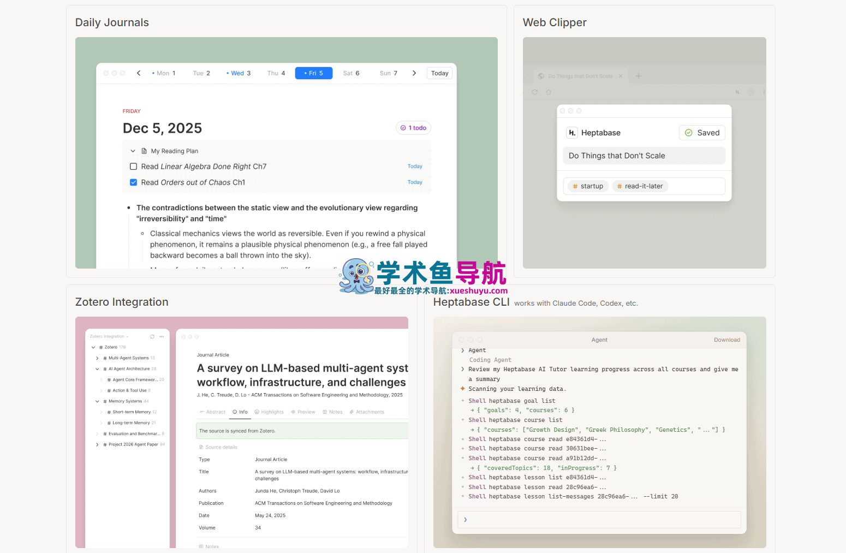The width and height of the screenshot is (846, 553).
Task: Switch to Wed 3 in the journal week bar
Action: coord(239,73)
